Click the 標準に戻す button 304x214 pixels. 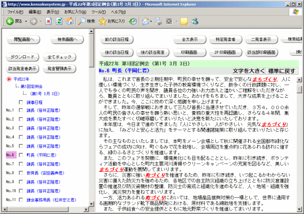[282, 71]
